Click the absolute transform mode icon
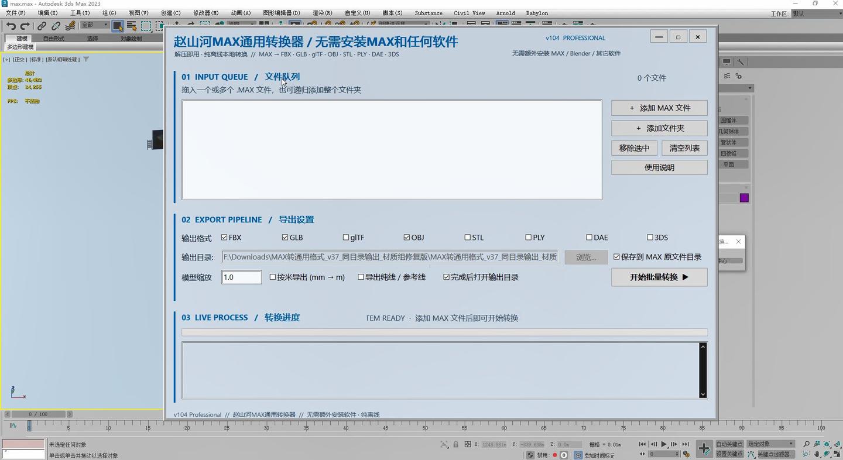This screenshot has height=460, width=843. [x=468, y=445]
